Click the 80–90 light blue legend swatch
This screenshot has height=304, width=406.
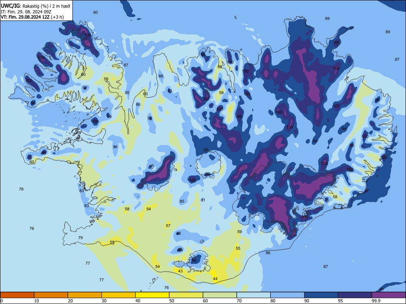[x=287, y=295]
